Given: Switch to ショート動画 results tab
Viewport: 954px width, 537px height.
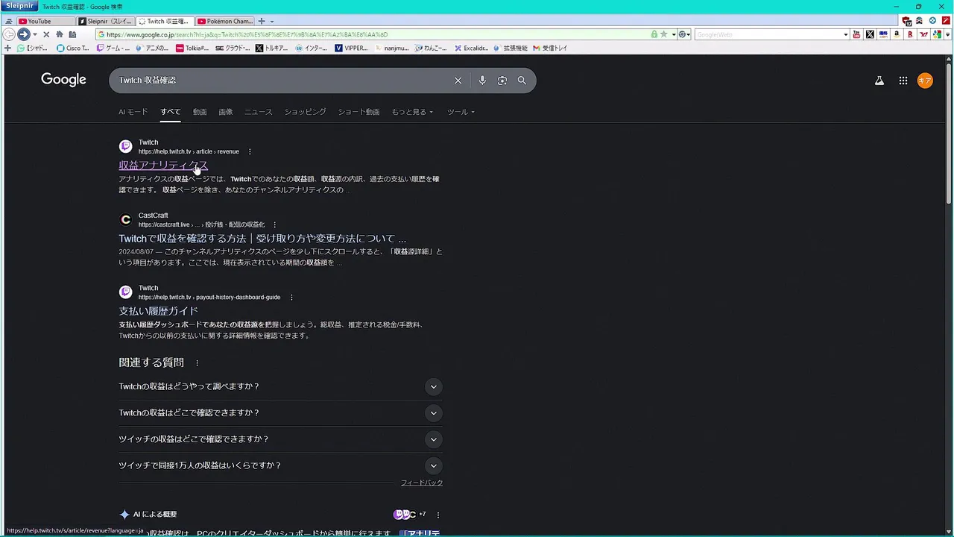Looking at the screenshot, I should [358, 112].
